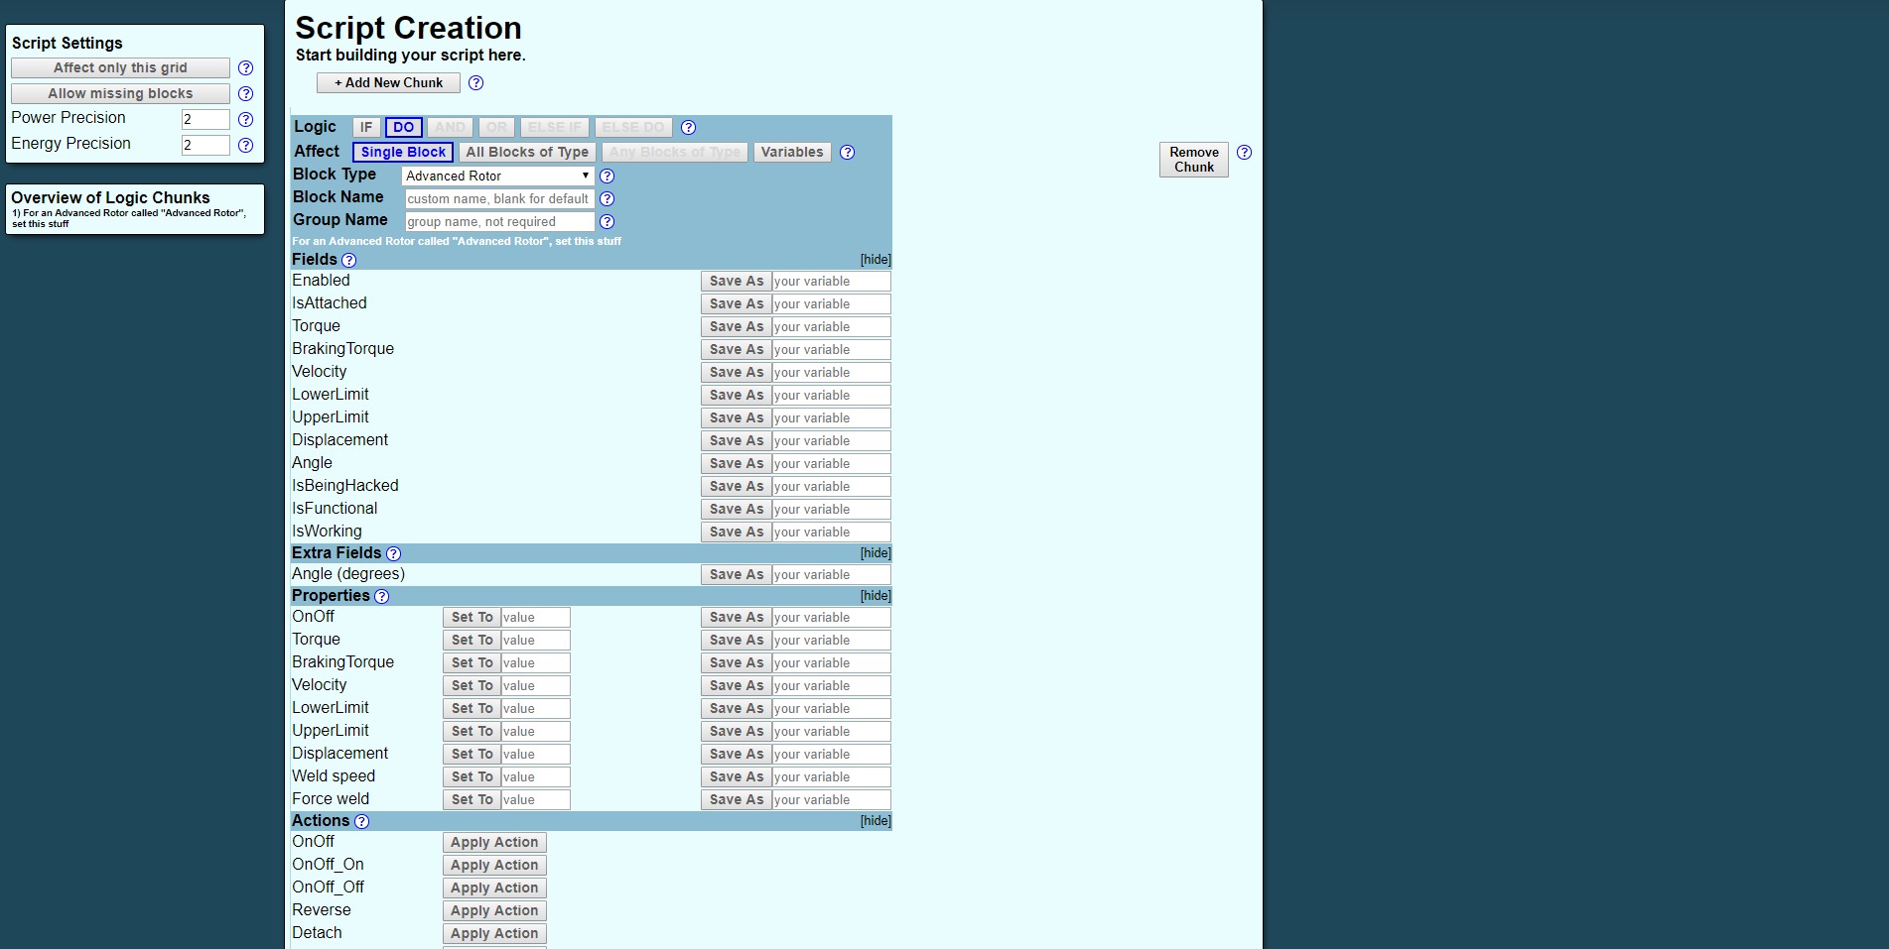
Task: Click help icon in the Logic row
Action: tap(688, 128)
